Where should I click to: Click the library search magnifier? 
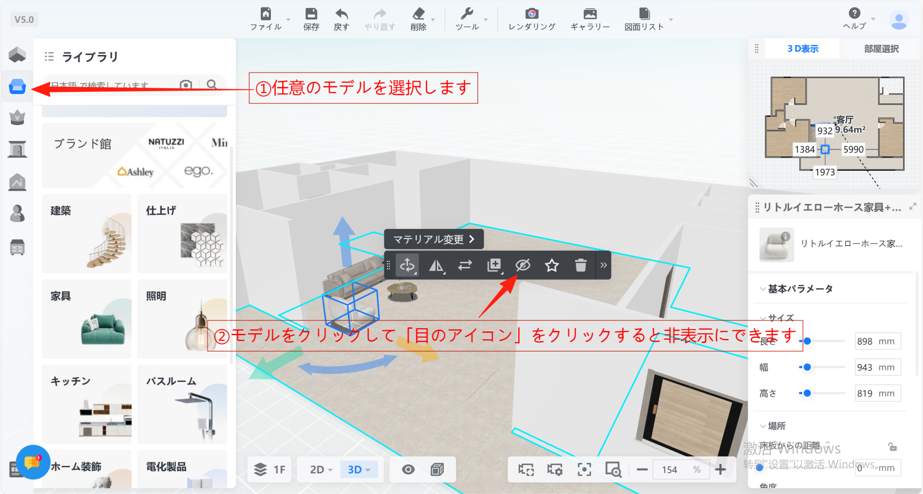[212, 85]
